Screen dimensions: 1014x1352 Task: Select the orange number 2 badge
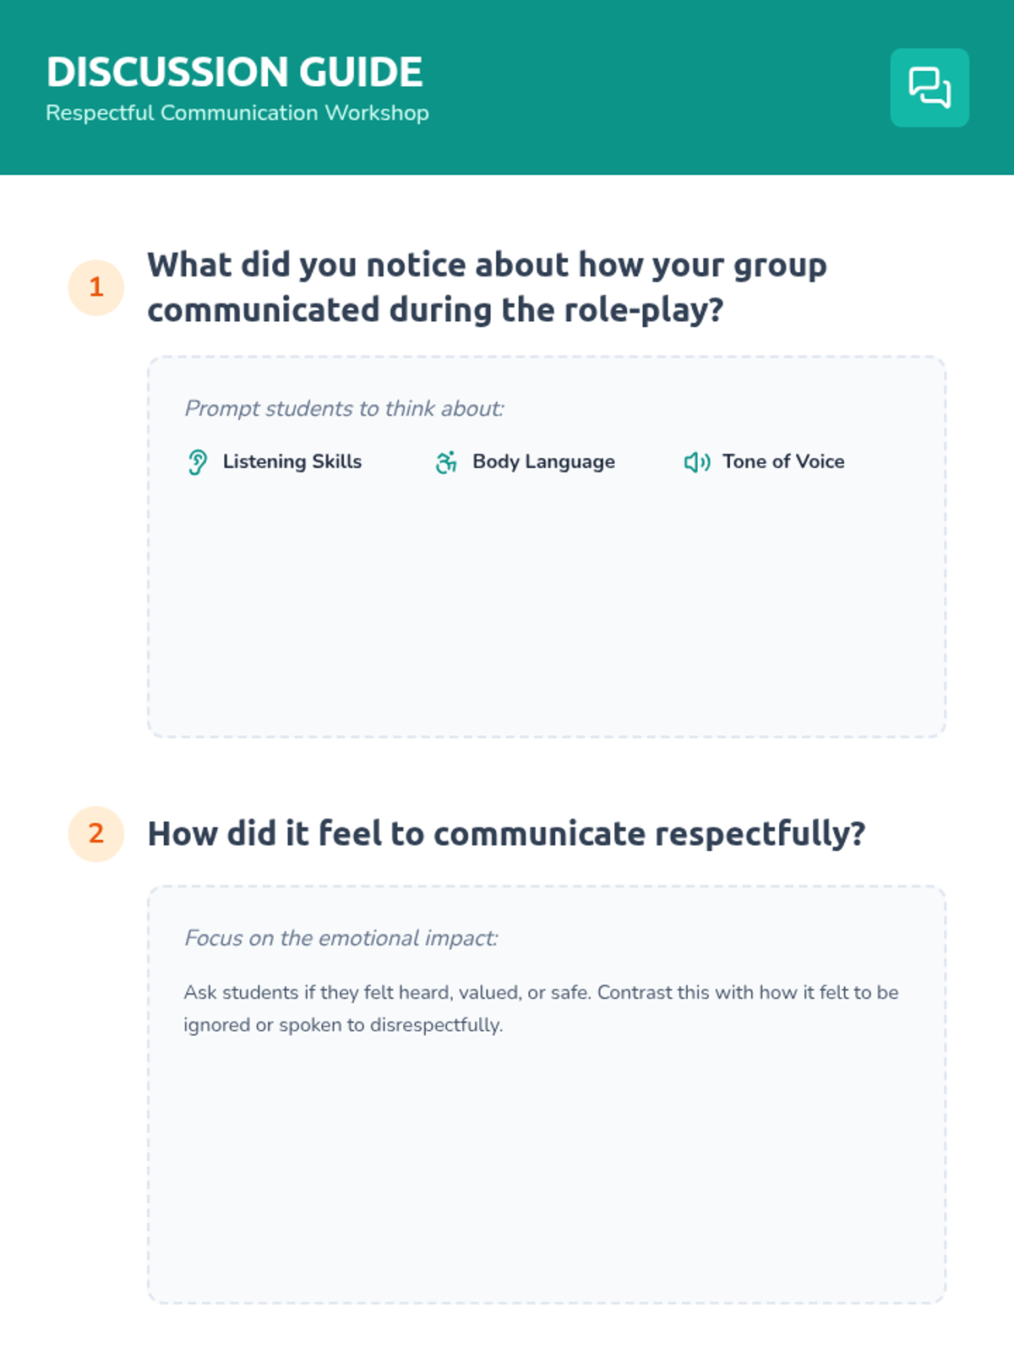coord(96,834)
